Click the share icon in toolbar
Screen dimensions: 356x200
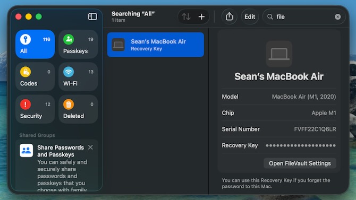tap(229, 16)
